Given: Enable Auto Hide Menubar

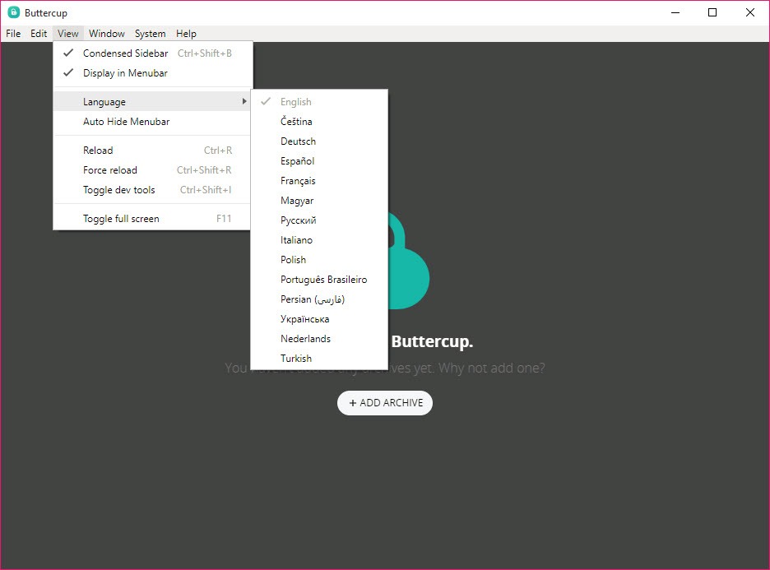Looking at the screenshot, I should tap(153, 121).
